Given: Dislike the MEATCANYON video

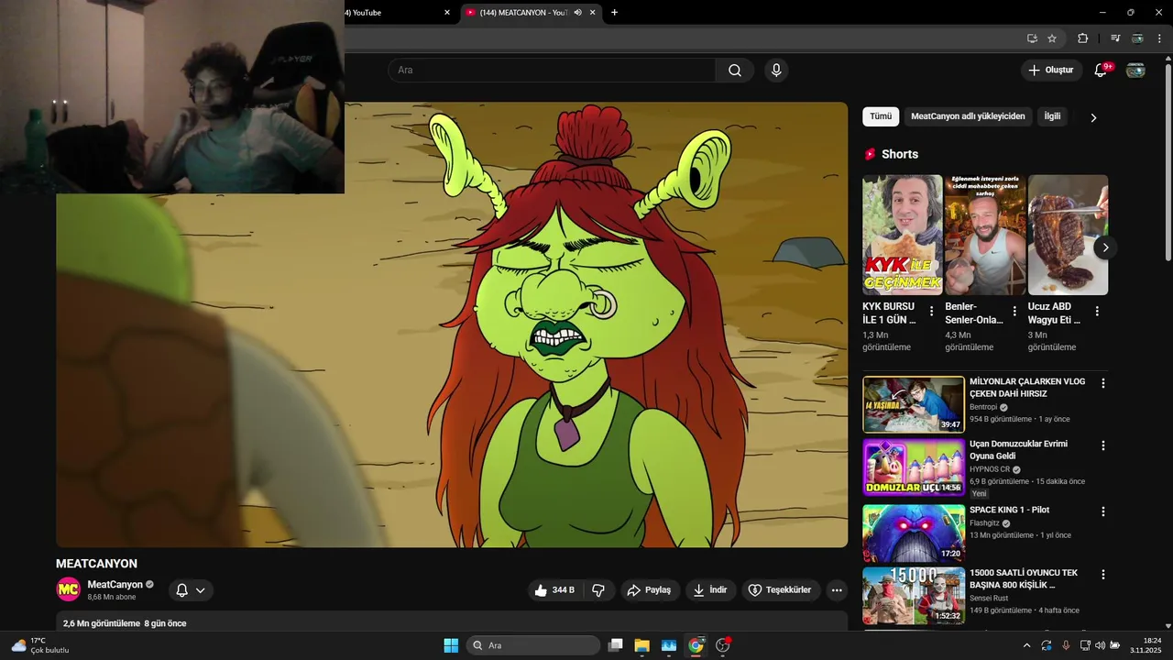Looking at the screenshot, I should click(x=598, y=590).
